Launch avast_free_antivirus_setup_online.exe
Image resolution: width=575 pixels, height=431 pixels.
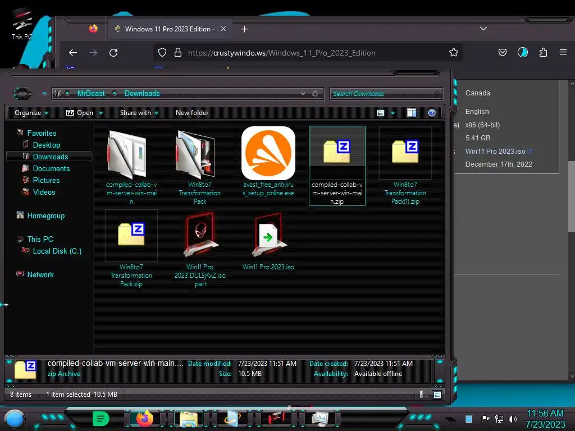click(x=268, y=162)
